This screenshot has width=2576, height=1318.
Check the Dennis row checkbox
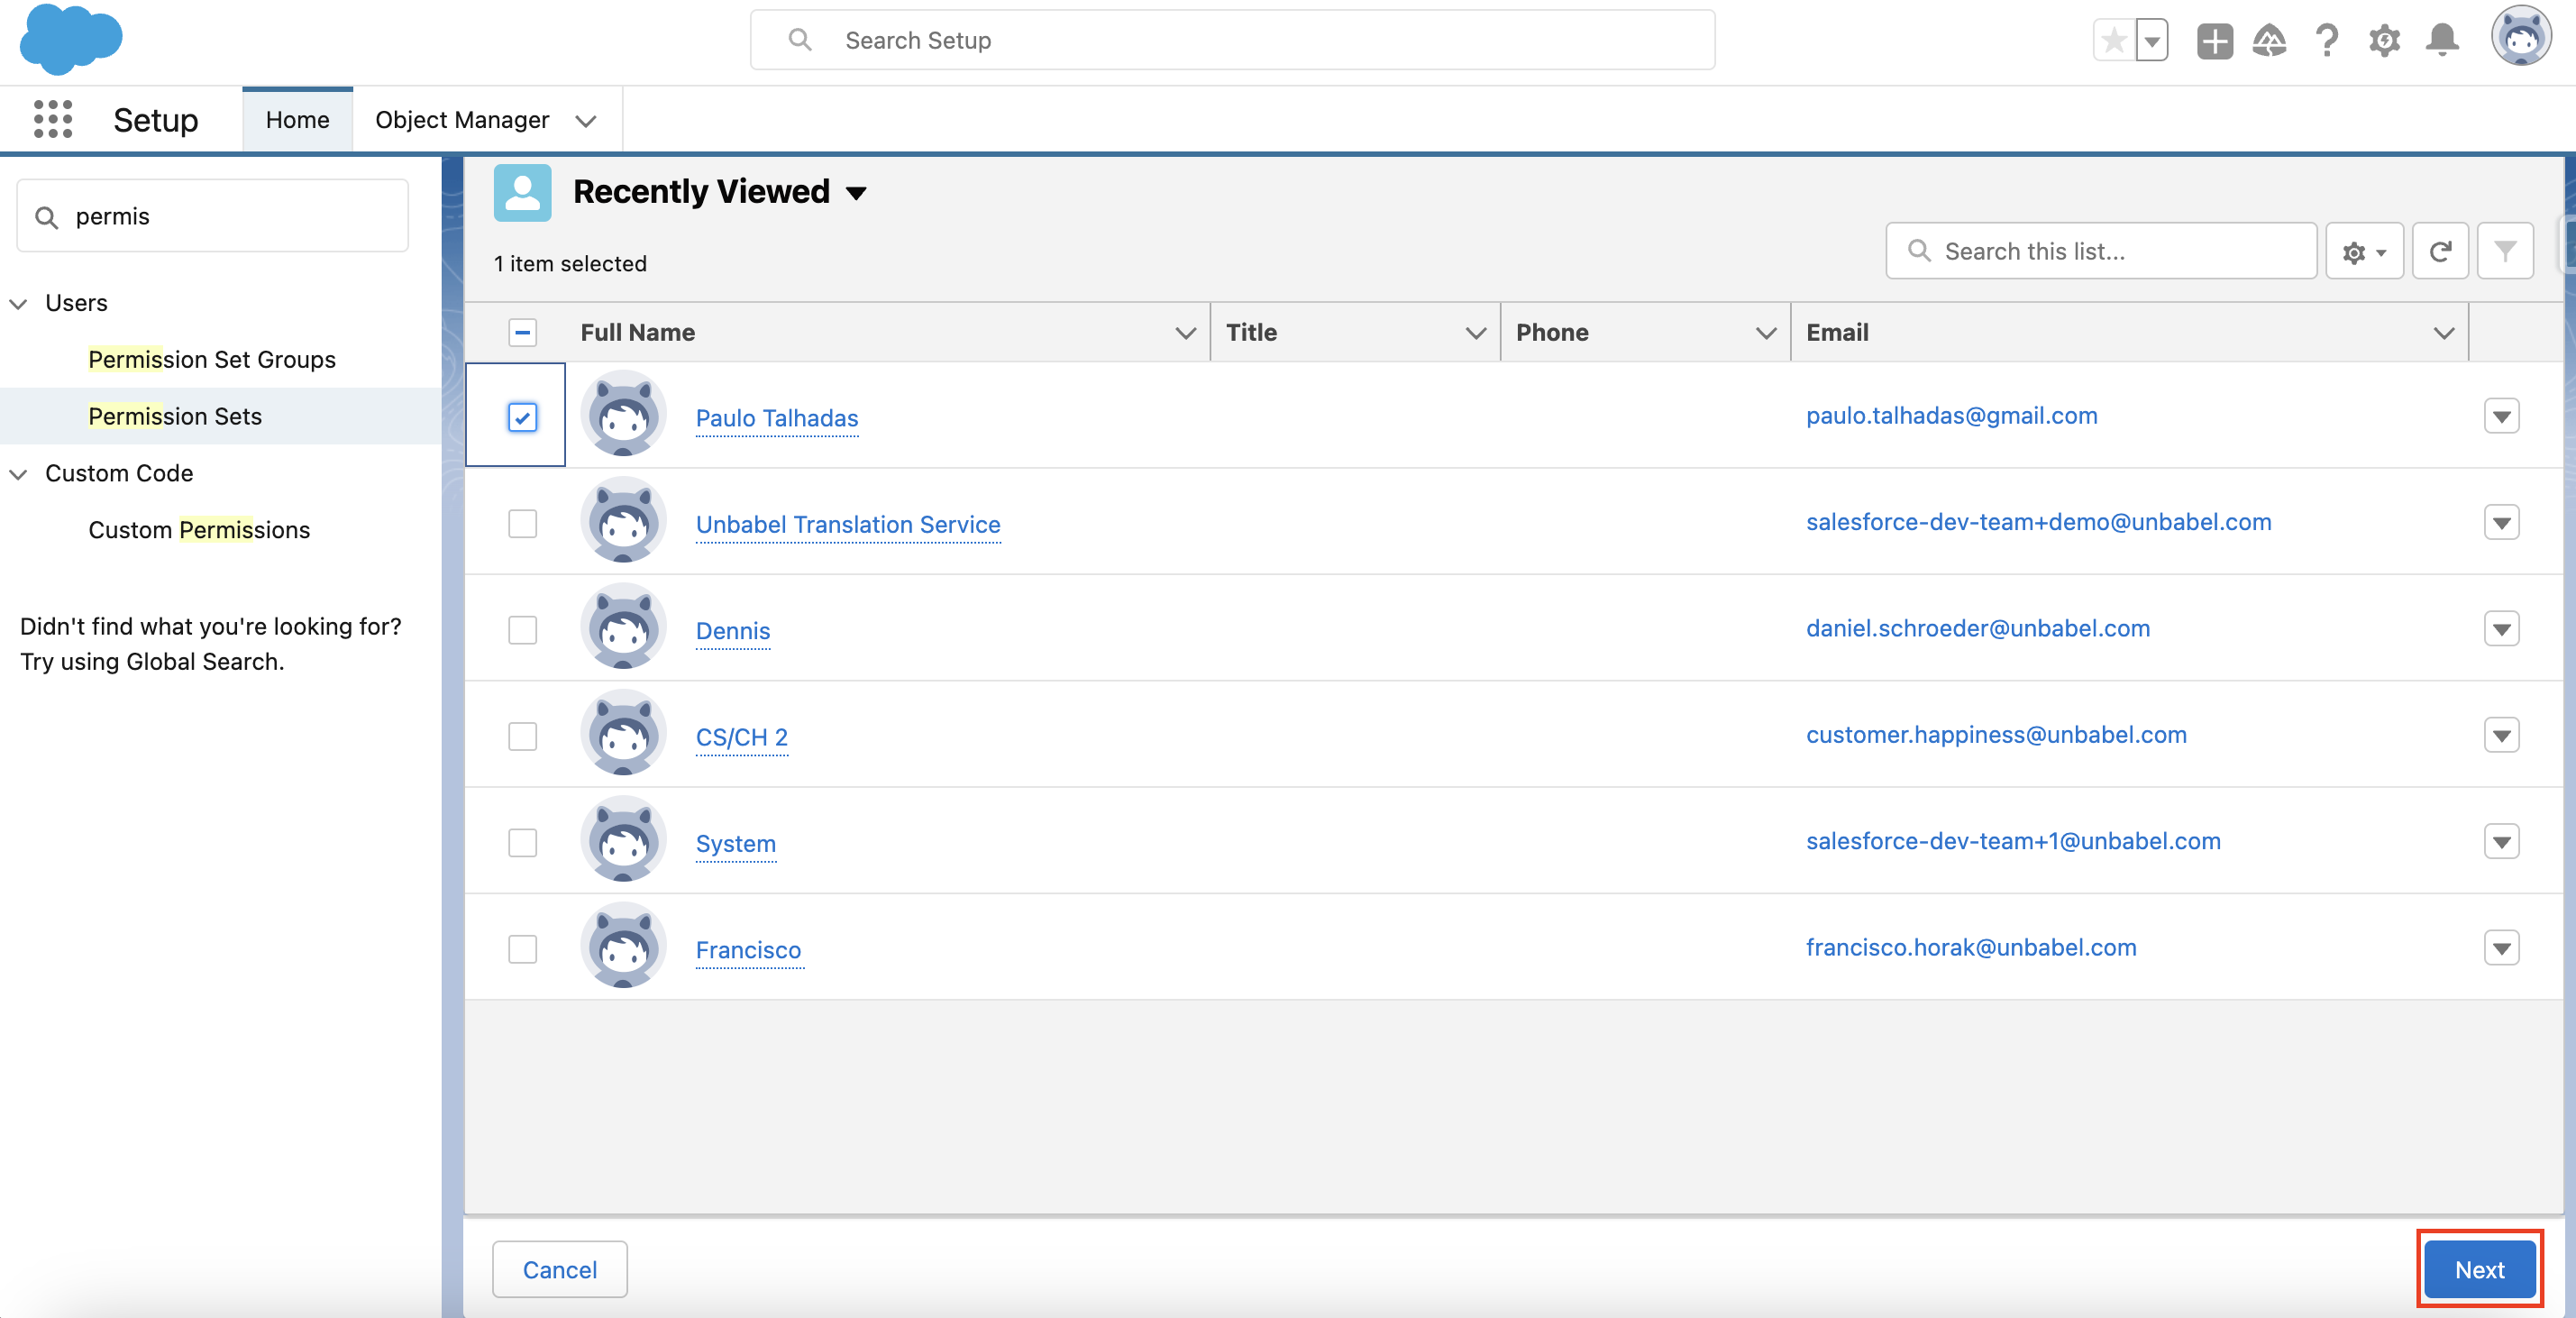pos(522,629)
